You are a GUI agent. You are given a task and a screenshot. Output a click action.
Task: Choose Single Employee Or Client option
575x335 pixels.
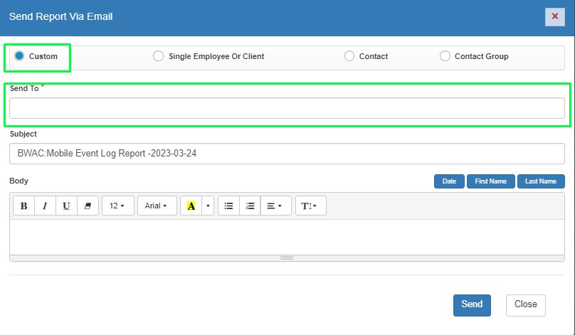158,56
